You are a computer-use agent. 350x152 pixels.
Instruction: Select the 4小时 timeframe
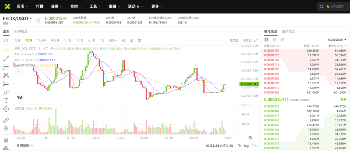92,40
